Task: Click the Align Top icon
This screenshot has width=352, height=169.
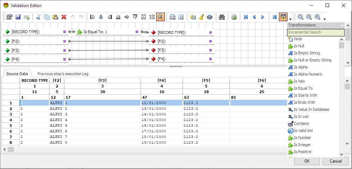Action: coord(135,17)
